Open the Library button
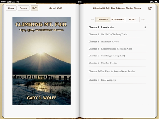 tap(11, 8)
